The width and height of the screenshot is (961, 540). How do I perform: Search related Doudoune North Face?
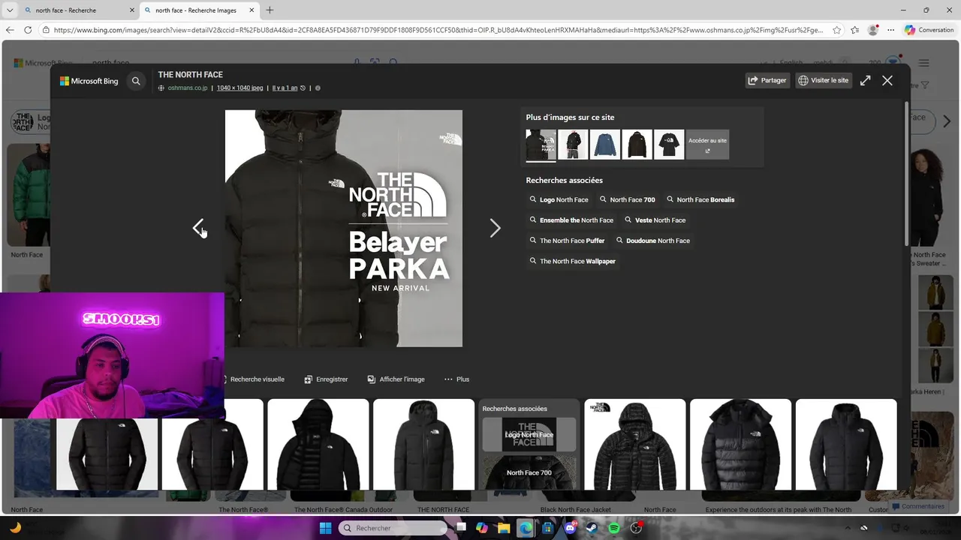653,241
